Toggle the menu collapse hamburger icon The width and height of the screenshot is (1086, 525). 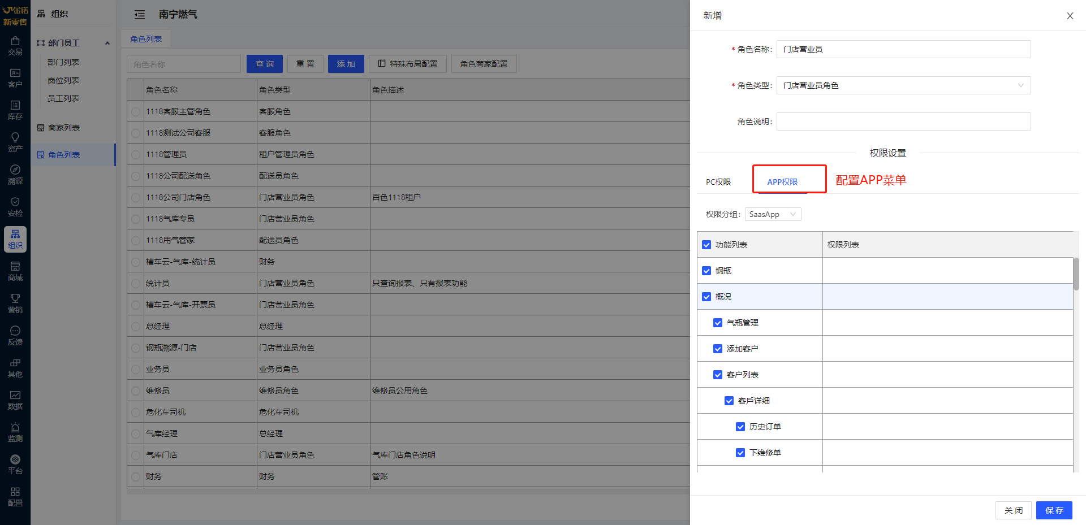(x=140, y=15)
